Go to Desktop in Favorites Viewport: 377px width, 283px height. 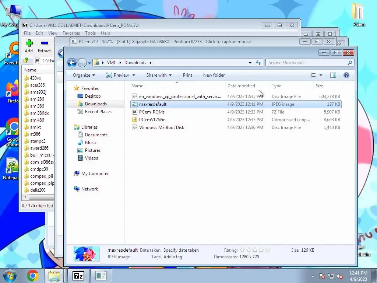93,96
